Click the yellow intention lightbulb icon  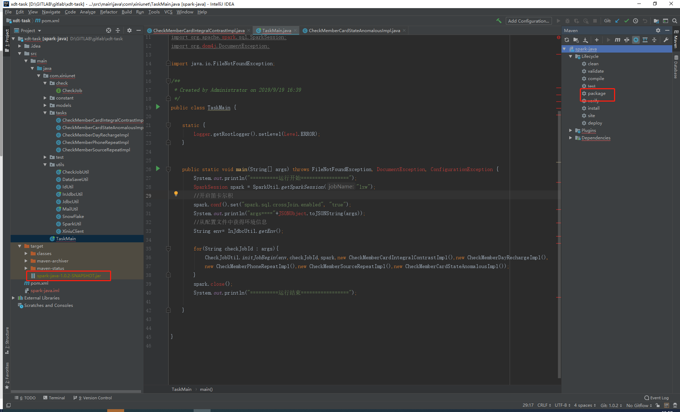click(x=176, y=193)
